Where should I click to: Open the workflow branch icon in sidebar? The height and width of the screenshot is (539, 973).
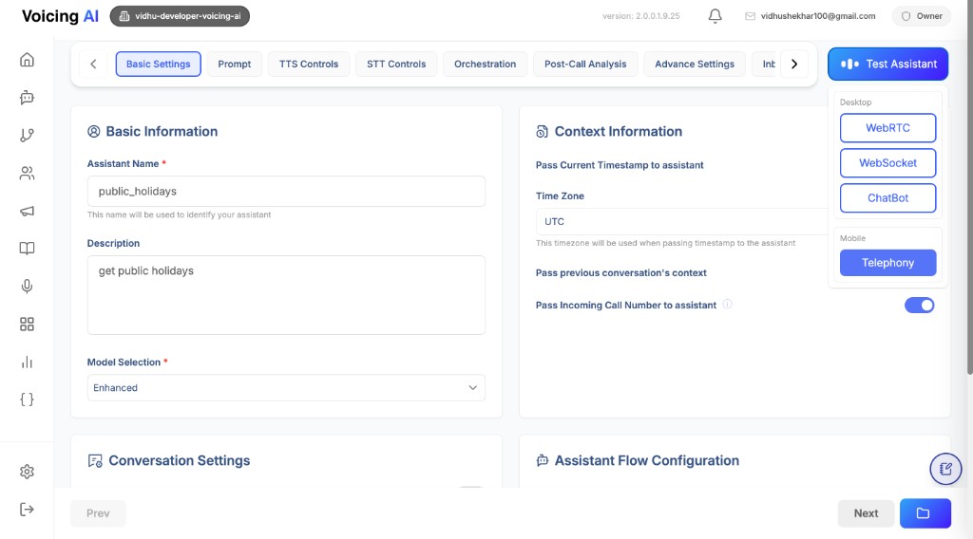click(x=27, y=135)
